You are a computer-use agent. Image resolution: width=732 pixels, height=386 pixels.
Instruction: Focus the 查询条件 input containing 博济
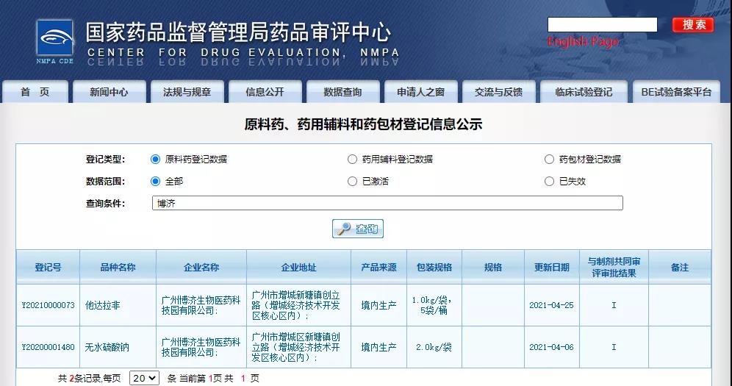tap(387, 203)
